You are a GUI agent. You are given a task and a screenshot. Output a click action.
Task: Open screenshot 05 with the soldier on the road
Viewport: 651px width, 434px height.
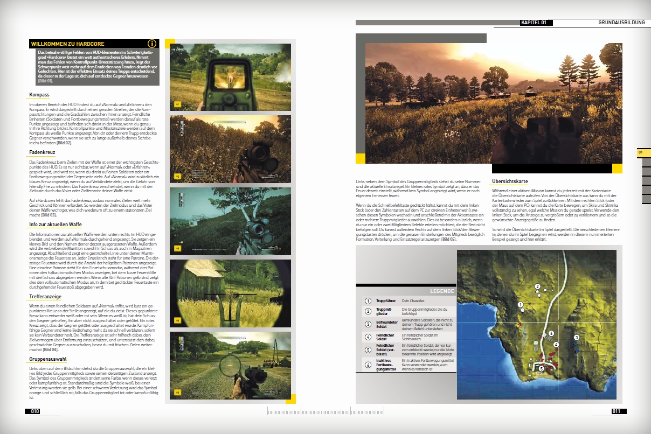pos(231,365)
